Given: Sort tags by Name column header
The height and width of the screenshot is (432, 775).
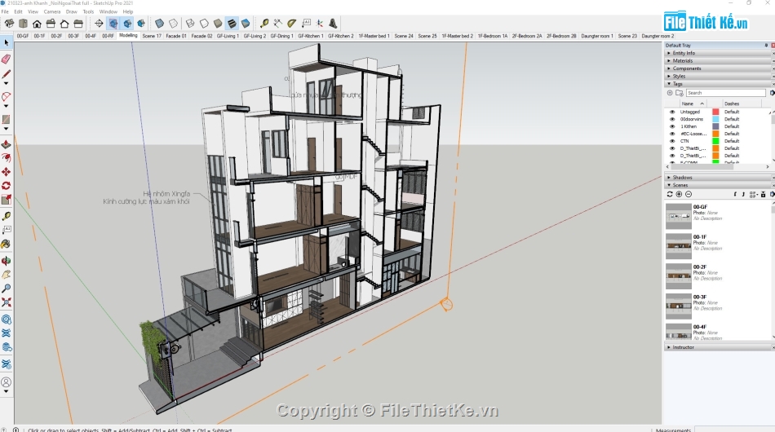Looking at the screenshot, I should click(x=692, y=104).
